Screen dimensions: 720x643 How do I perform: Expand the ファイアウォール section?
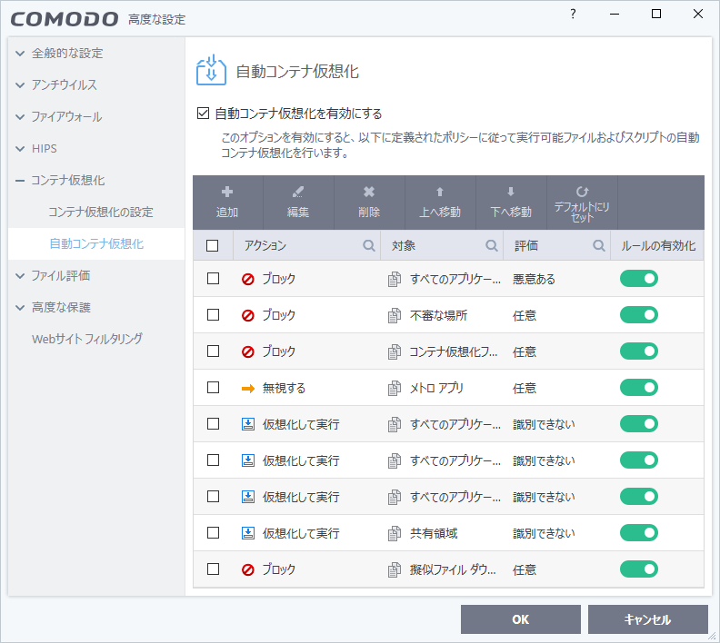pyautogui.click(x=20, y=117)
